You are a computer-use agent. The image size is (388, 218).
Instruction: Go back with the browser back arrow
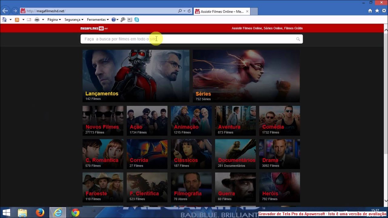pos(5,11)
